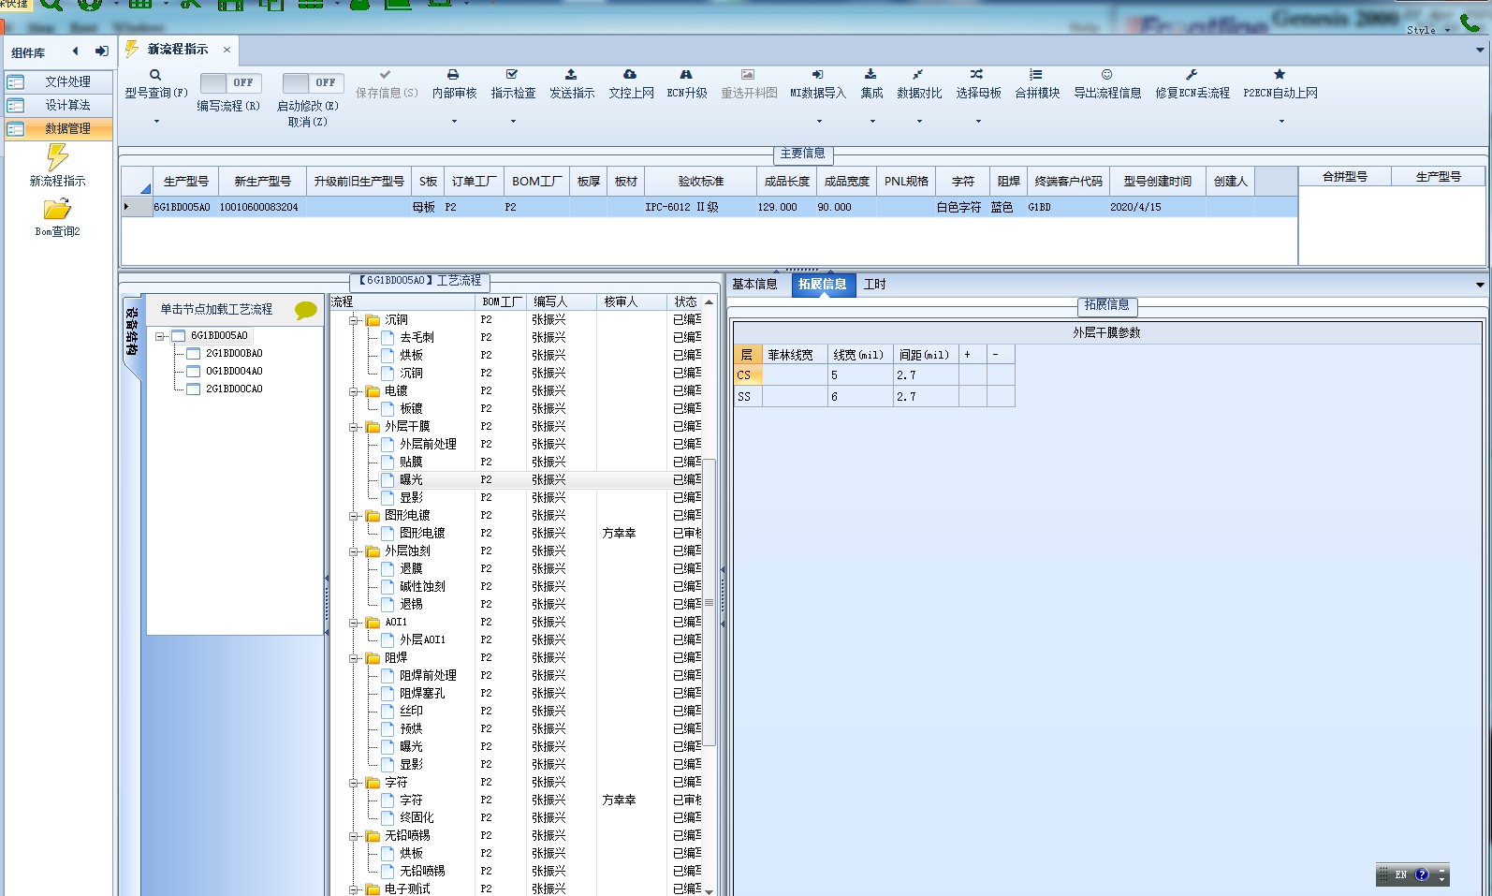Check the 0G1BD004A0 checkbox
1492x896 pixels.
tap(194, 372)
